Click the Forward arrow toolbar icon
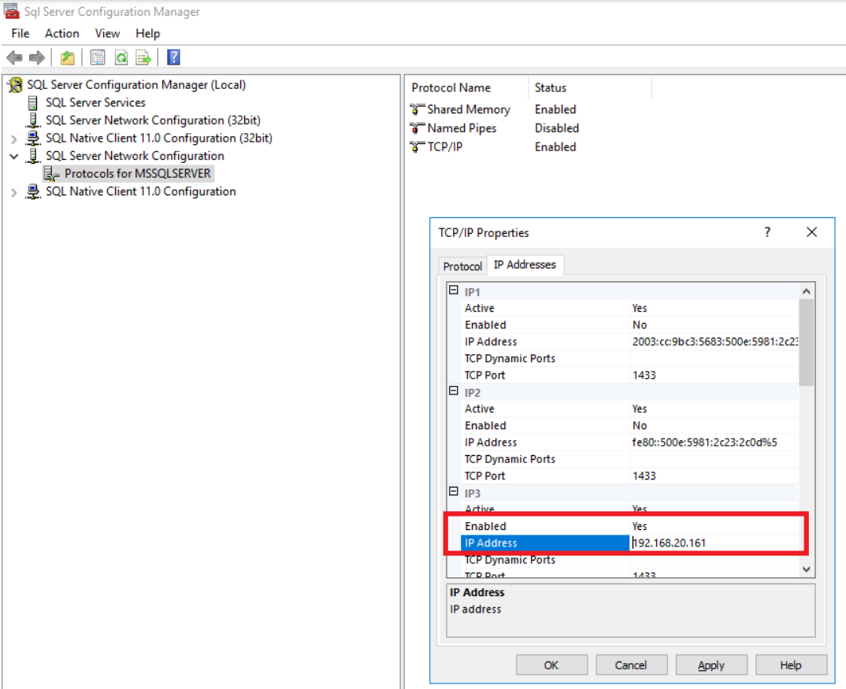 36,57
